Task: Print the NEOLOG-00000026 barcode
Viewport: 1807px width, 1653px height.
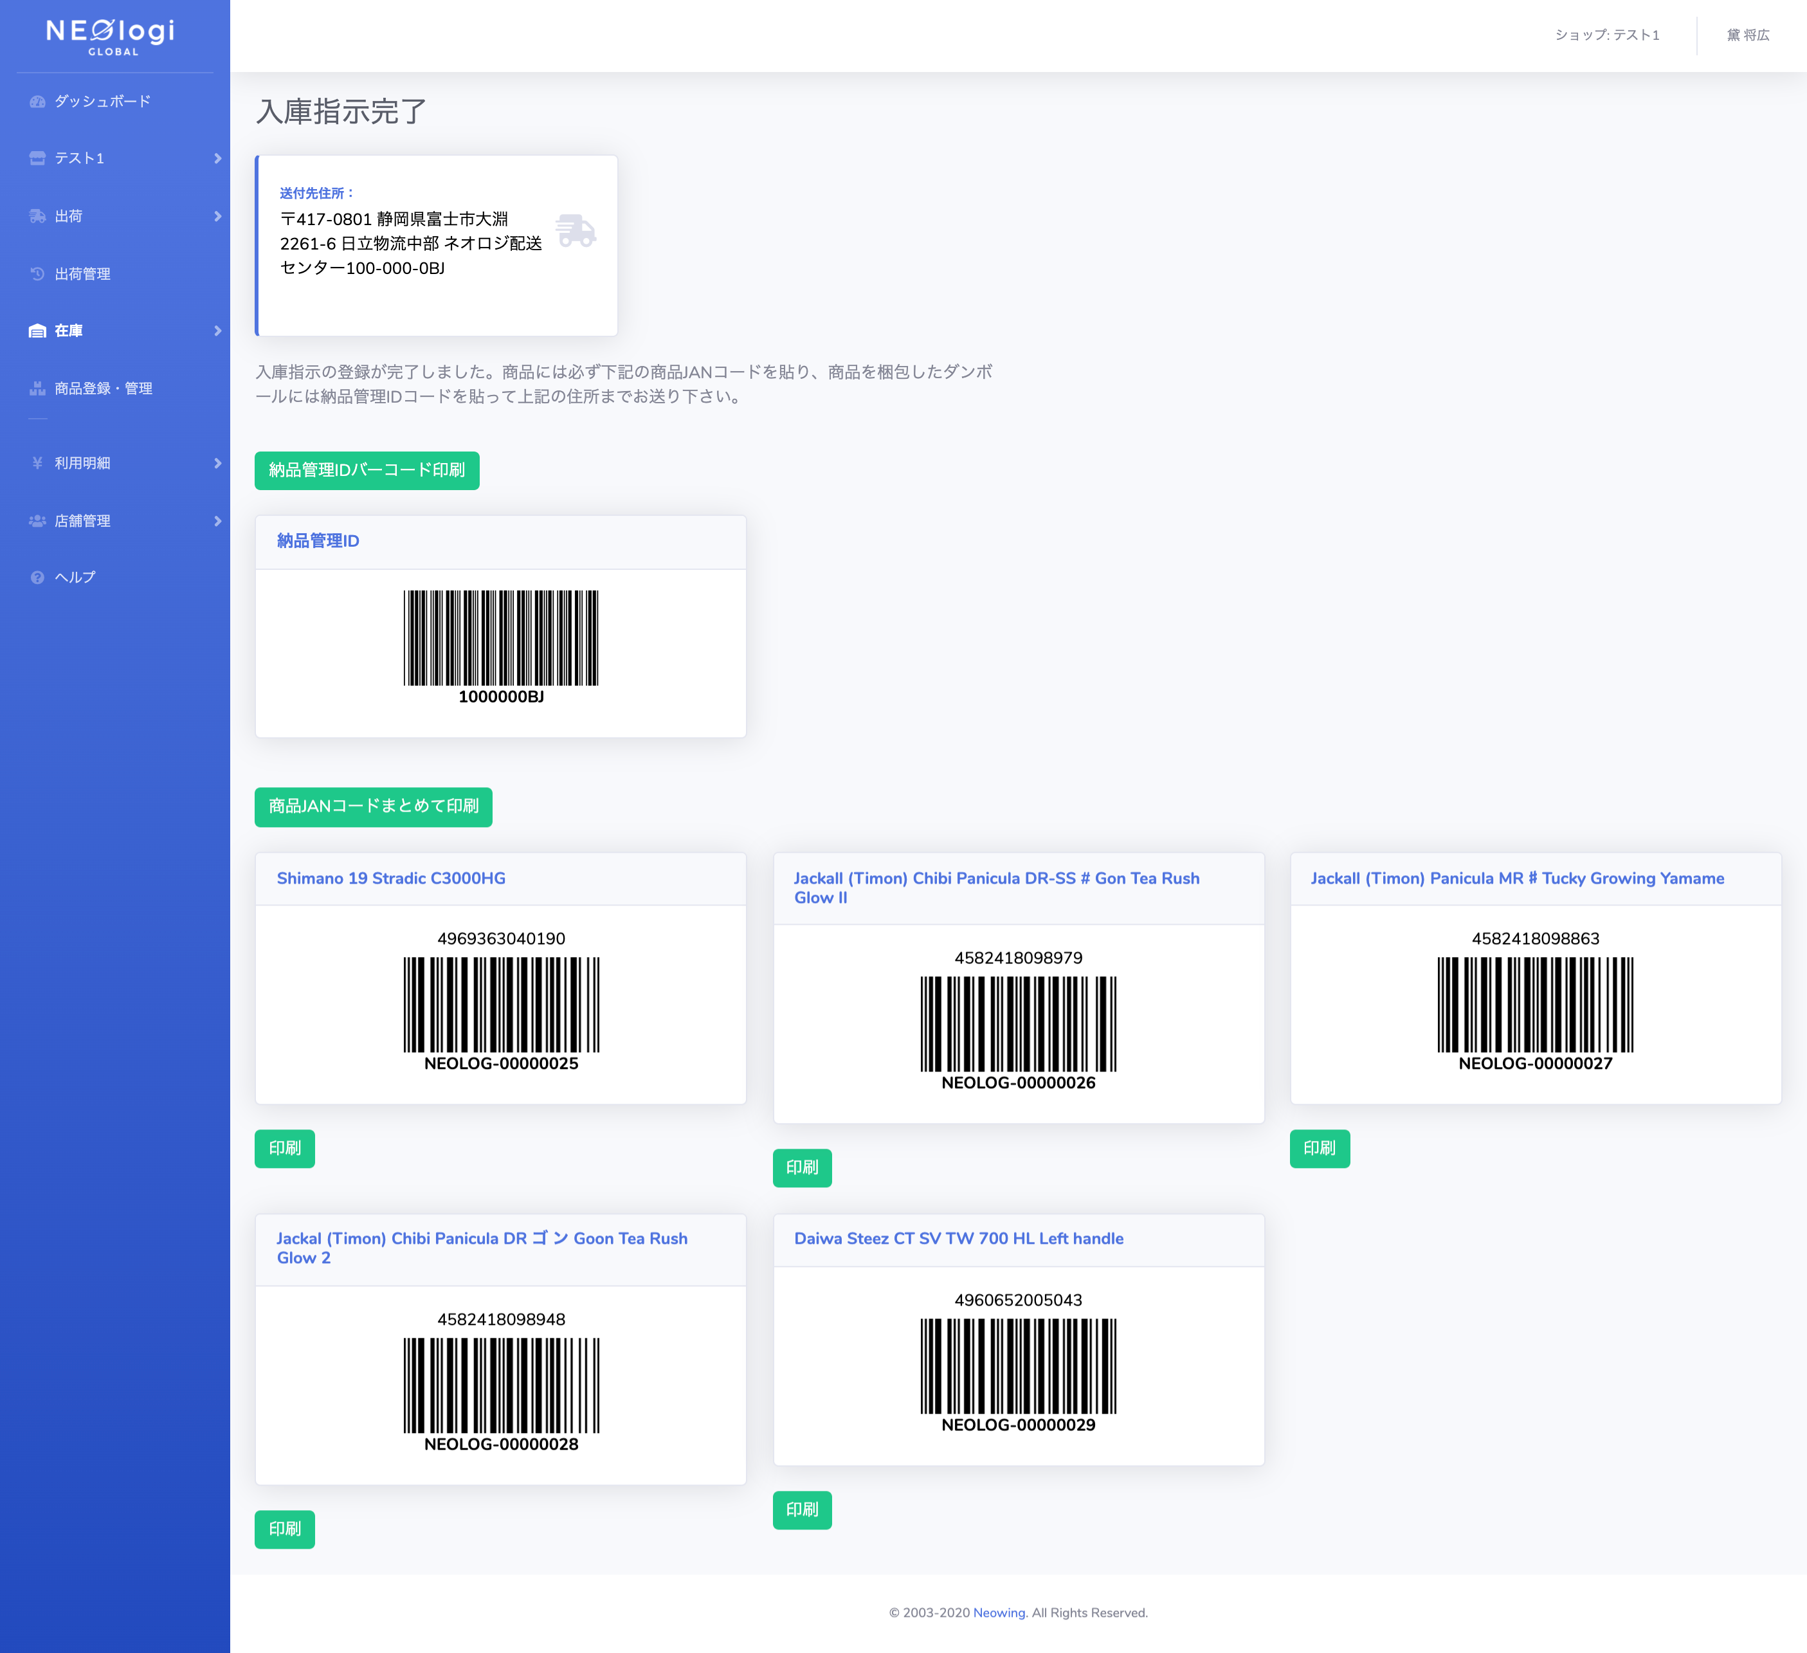Action: pos(801,1168)
